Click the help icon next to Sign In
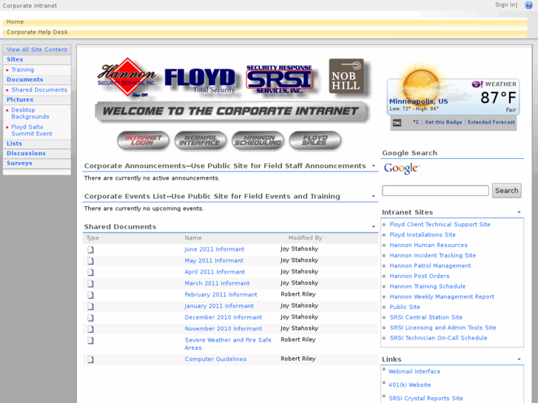This screenshot has width=538, height=403. point(528,5)
